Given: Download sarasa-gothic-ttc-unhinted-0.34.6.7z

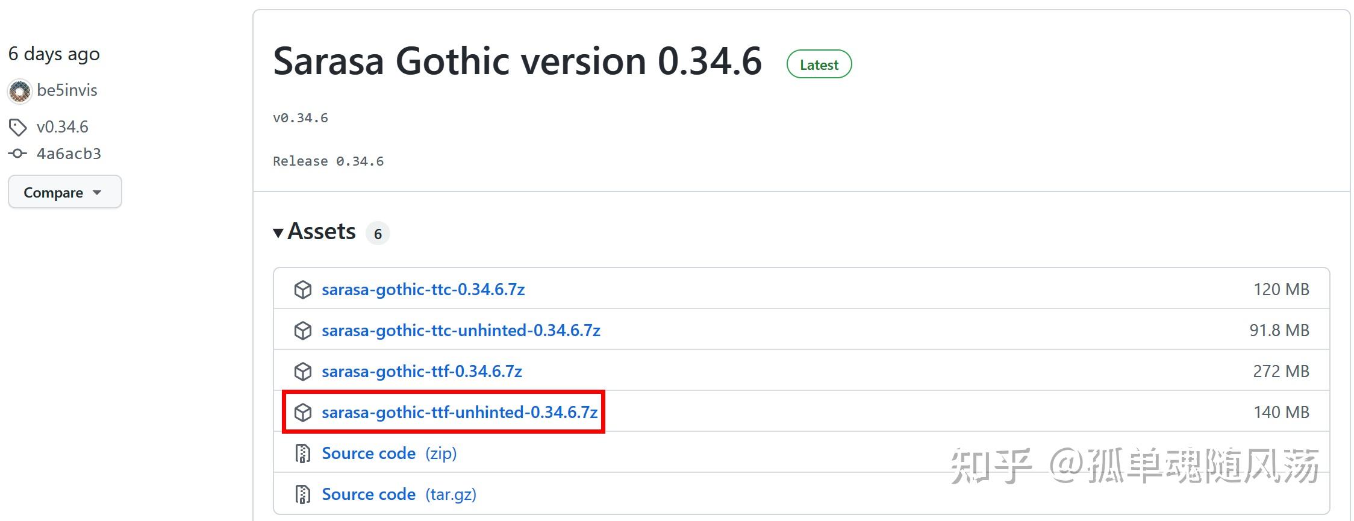Looking at the screenshot, I should coord(461,331).
